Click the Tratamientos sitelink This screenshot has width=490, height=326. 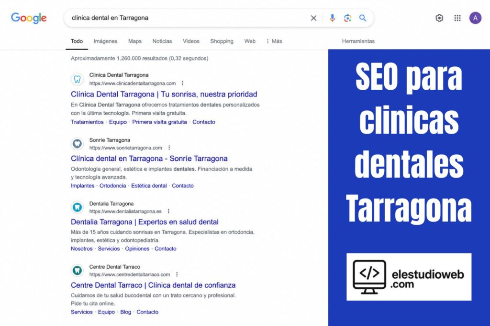87,122
